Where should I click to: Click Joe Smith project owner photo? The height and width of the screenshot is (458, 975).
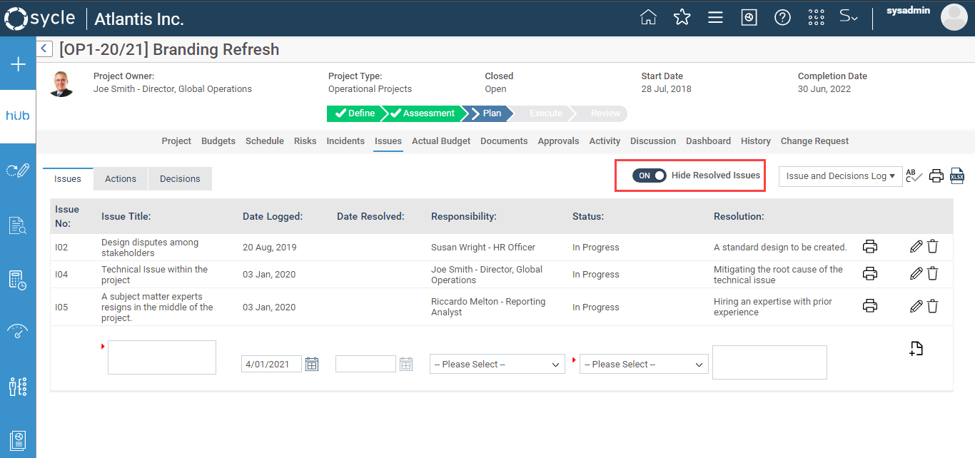tap(61, 83)
